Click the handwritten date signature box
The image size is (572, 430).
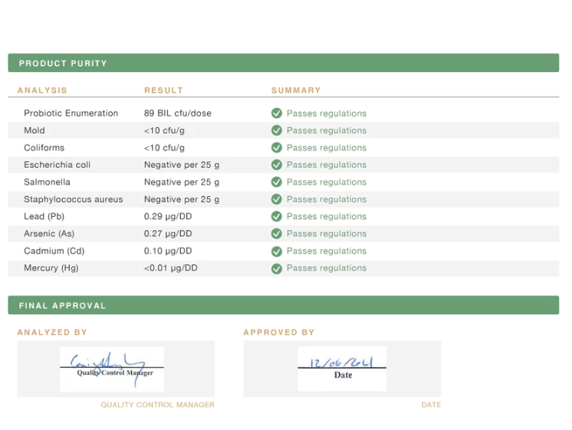pos(342,369)
